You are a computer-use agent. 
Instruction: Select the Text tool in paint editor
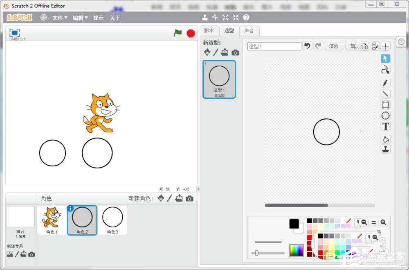[x=385, y=127]
